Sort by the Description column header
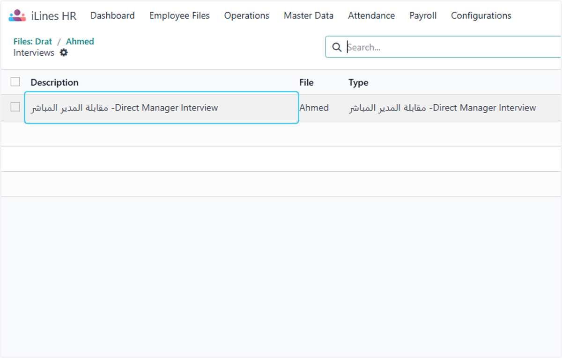Image resolution: width=562 pixels, height=358 pixels. point(55,82)
